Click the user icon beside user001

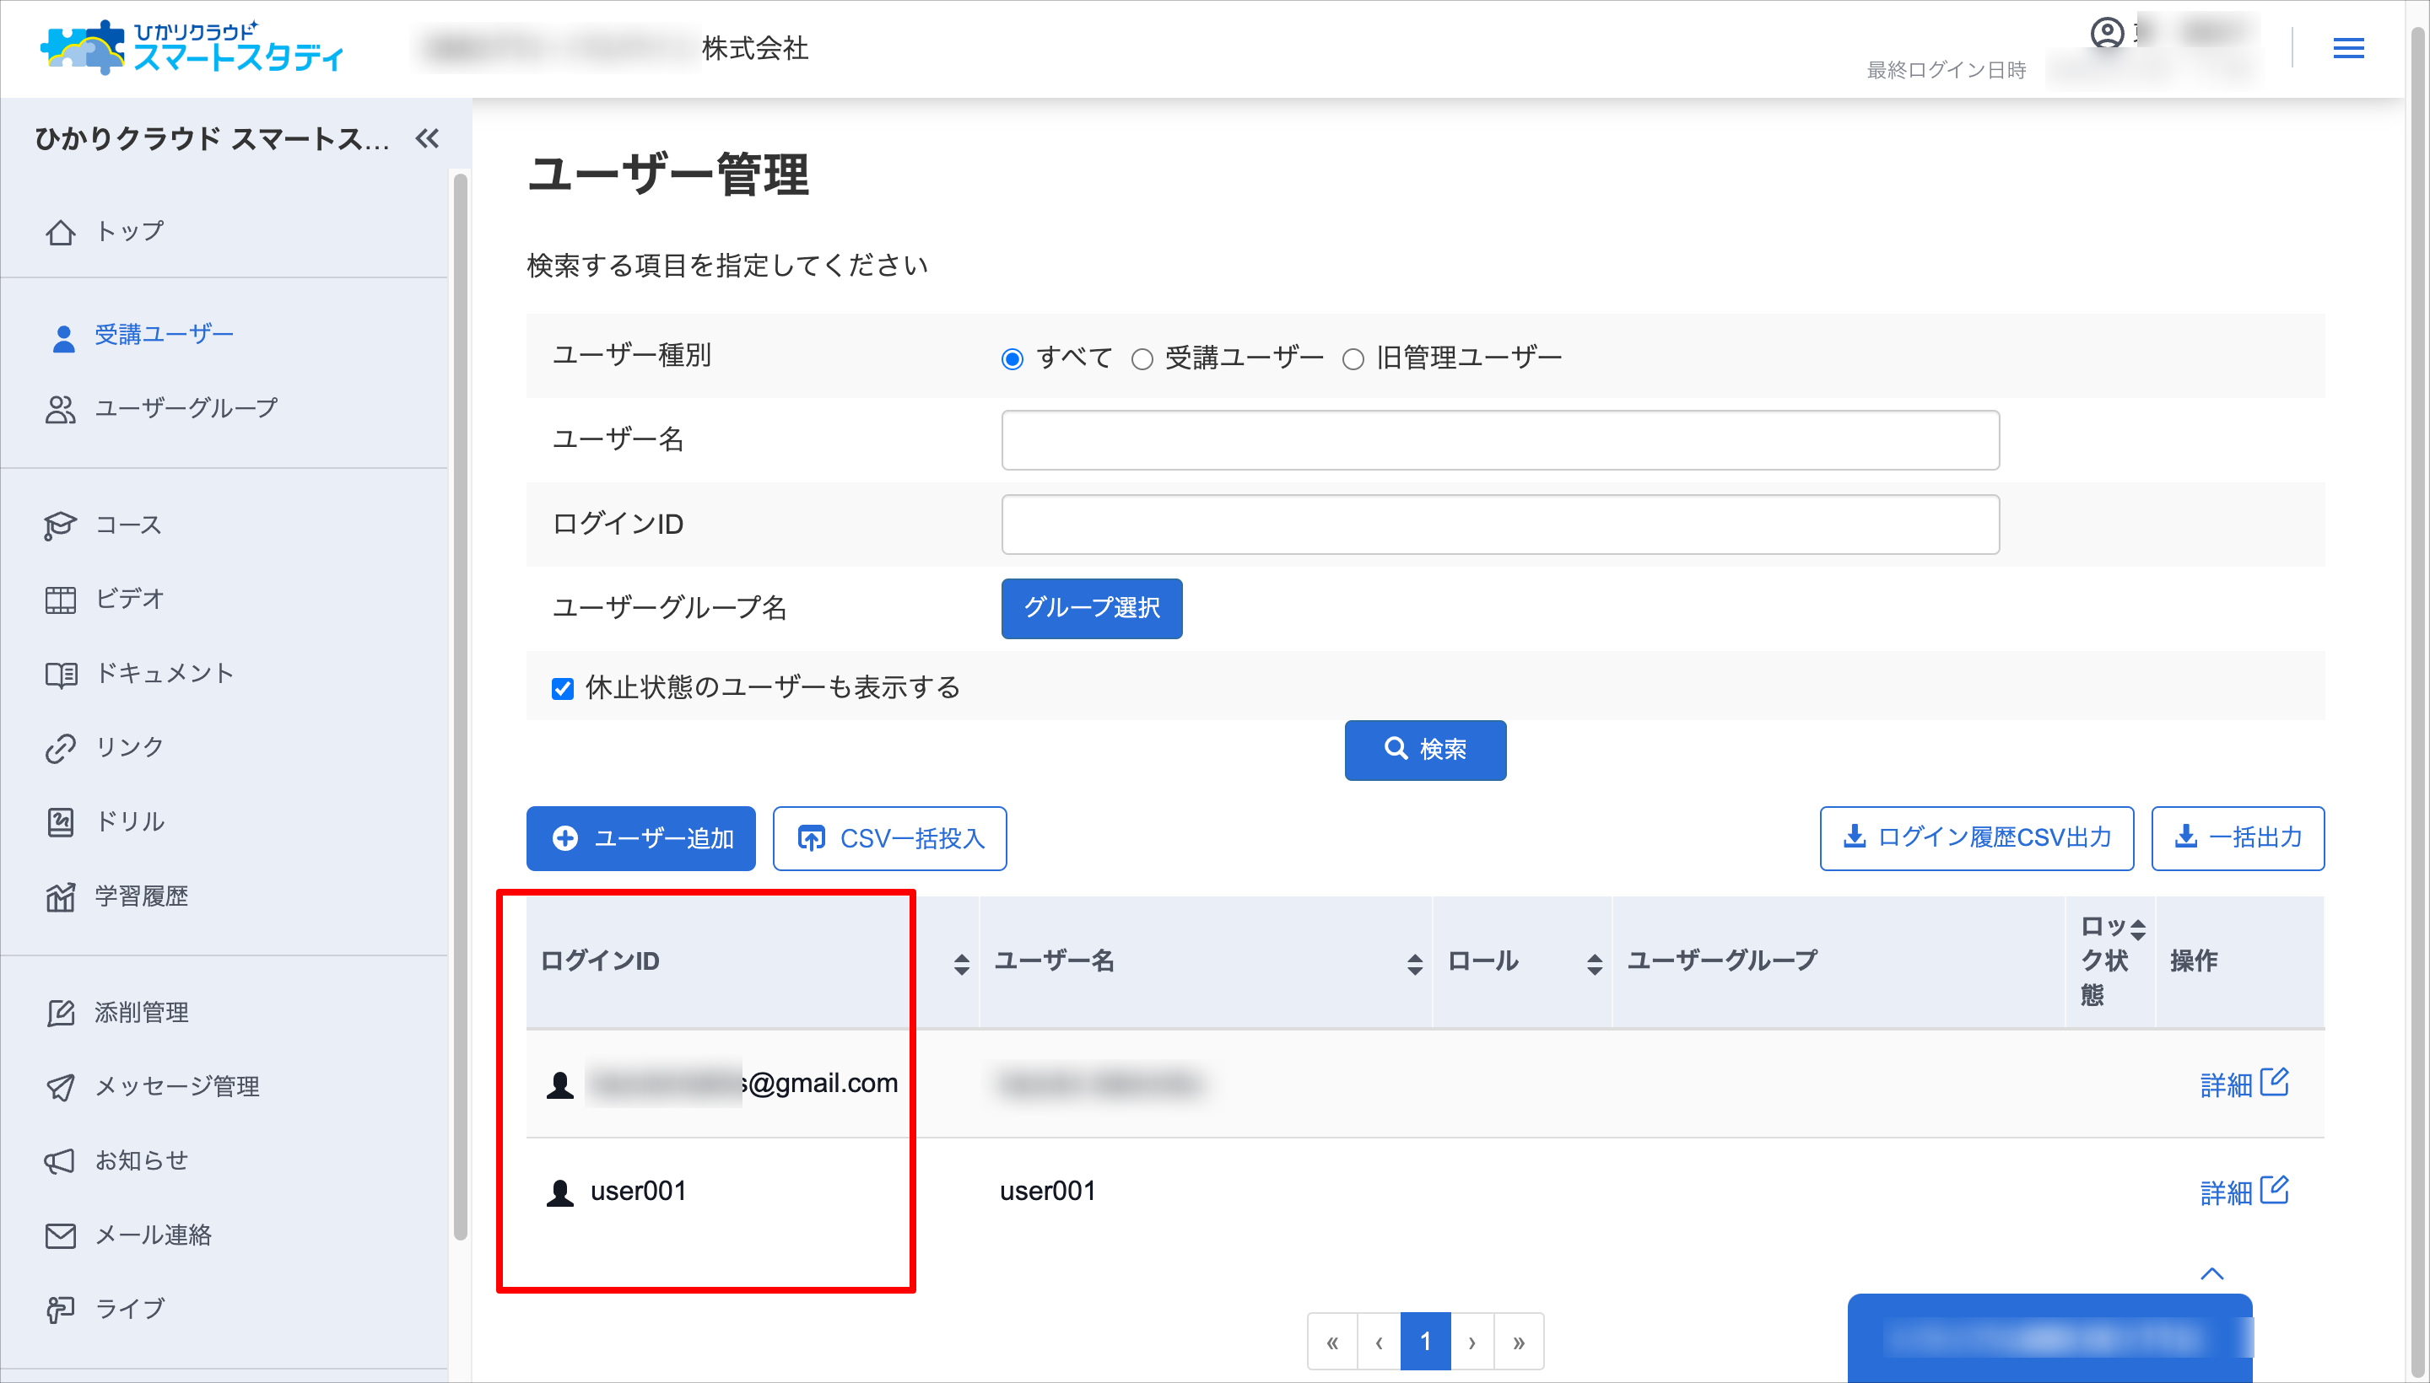[559, 1192]
